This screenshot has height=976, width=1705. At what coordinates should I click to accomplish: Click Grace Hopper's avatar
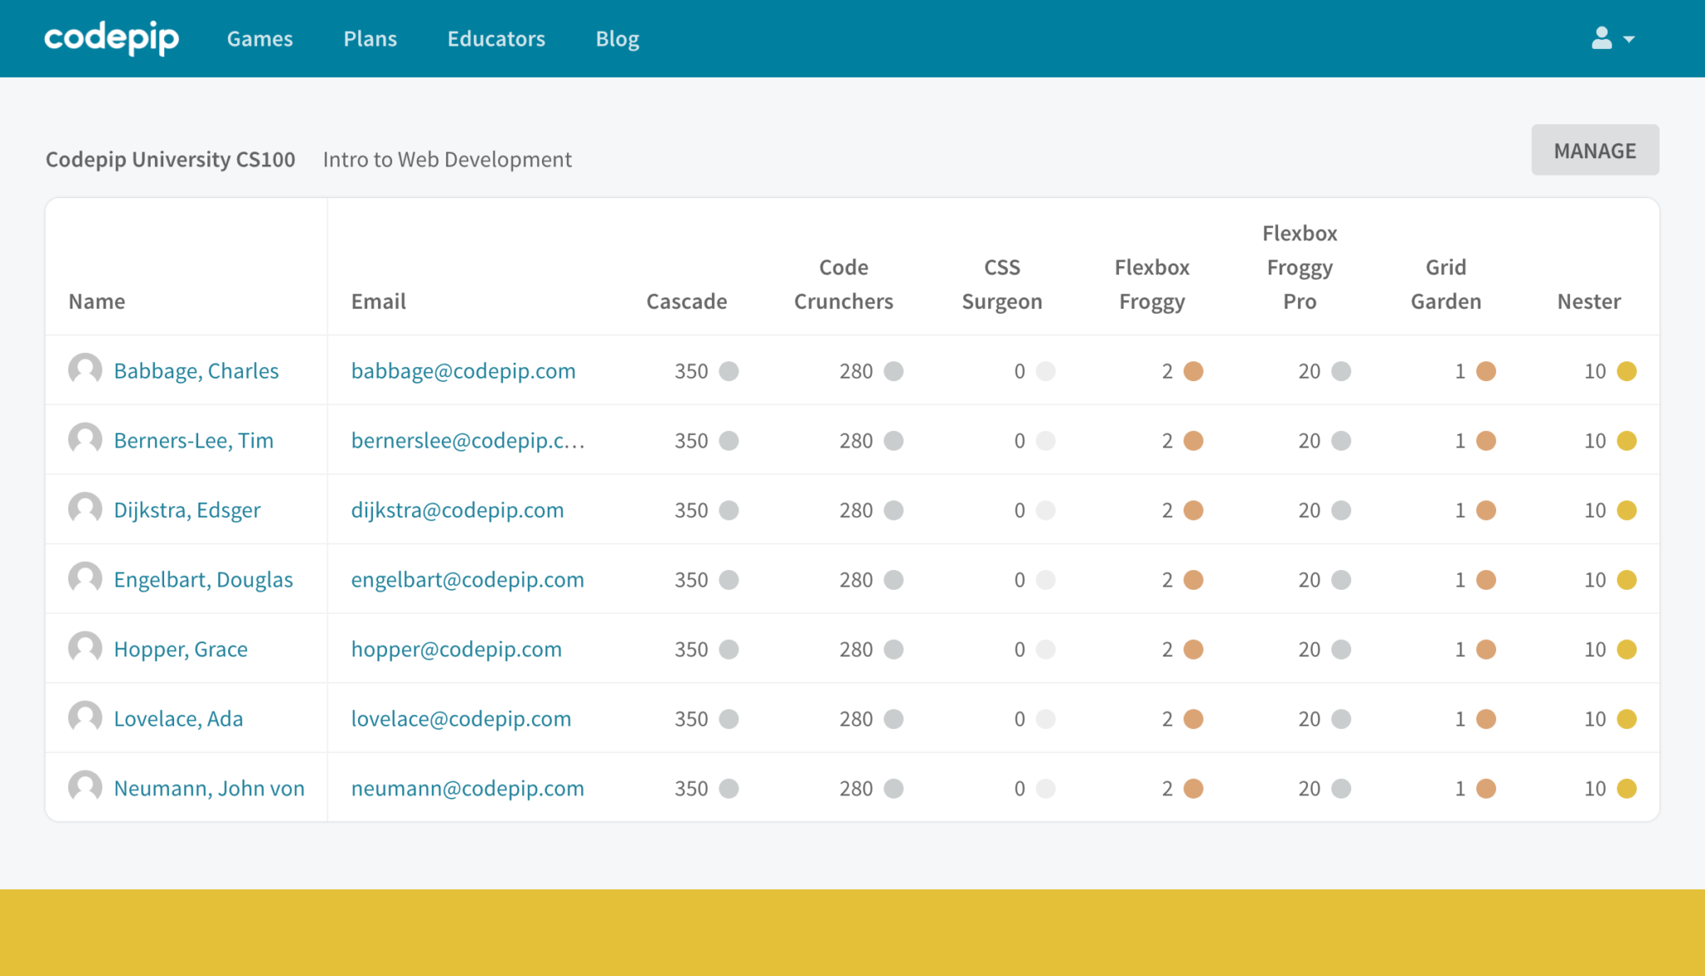(x=84, y=648)
